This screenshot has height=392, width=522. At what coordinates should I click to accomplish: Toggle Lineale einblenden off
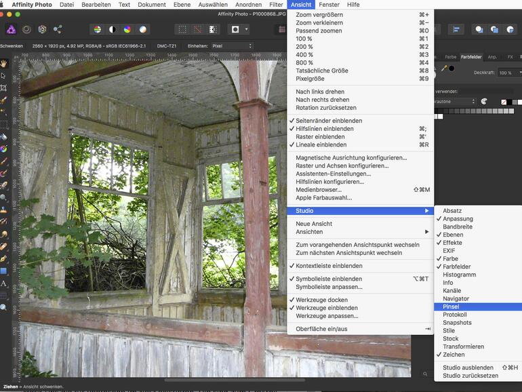[x=321, y=144]
